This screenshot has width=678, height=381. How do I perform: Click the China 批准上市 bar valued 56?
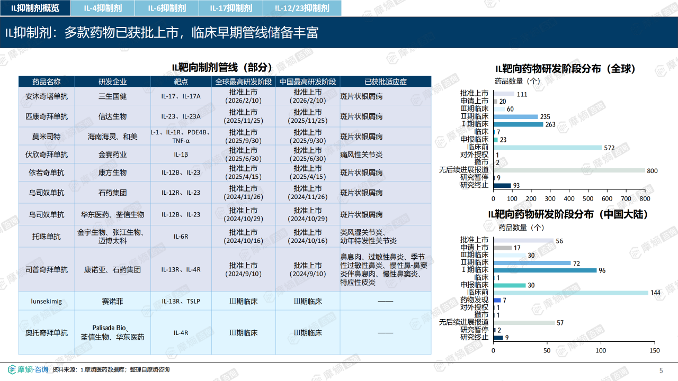[x=524, y=241]
